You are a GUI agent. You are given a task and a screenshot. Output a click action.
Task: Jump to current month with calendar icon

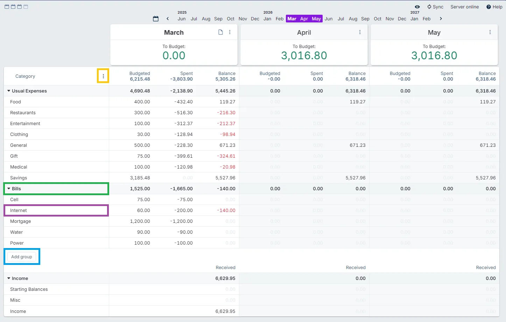156,19
